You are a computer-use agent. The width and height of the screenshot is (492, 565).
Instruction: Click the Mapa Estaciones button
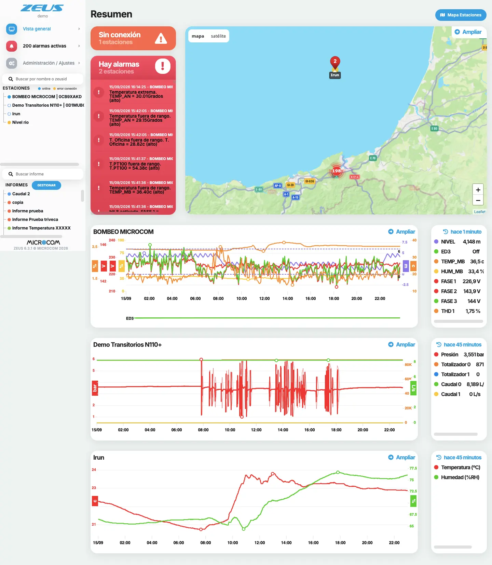pyautogui.click(x=461, y=15)
